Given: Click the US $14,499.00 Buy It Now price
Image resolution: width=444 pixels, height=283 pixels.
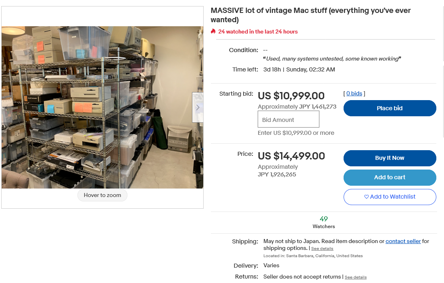Looking at the screenshot, I should tap(291, 156).
